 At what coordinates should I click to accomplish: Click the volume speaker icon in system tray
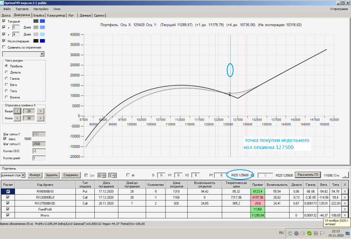click(x=303, y=233)
